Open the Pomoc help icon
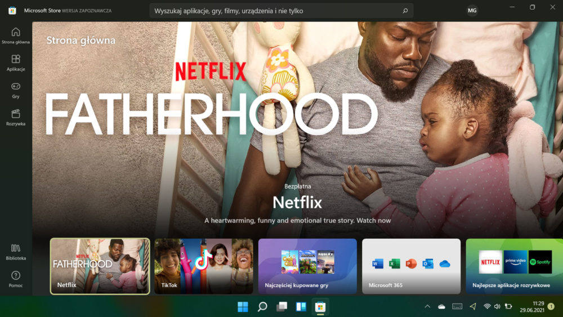 pos(15,279)
